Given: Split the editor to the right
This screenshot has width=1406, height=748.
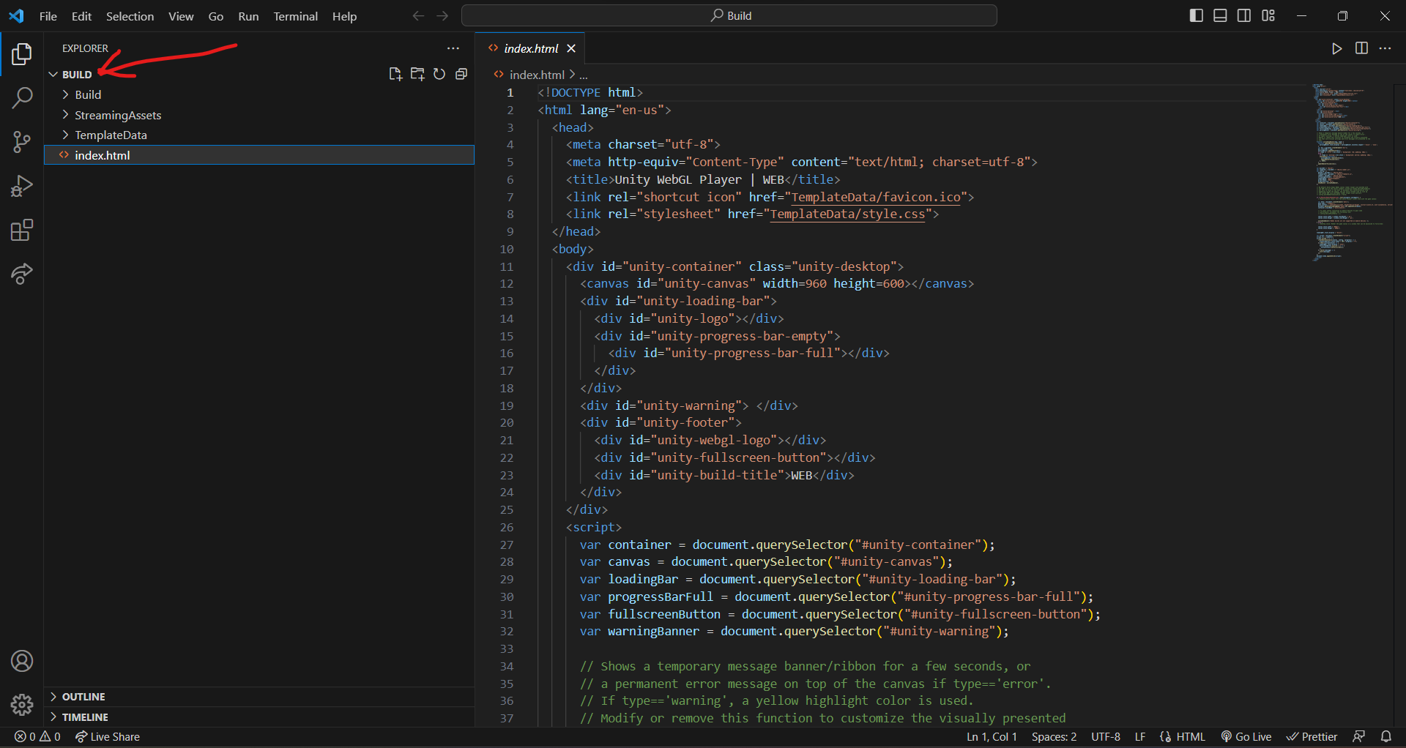Looking at the screenshot, I should click(1362, 48).
